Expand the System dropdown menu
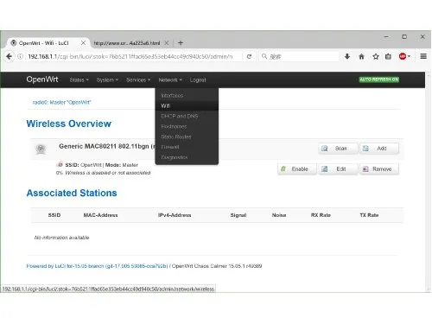The width and height of the screenshot is (432, 324). pos(107,79)
